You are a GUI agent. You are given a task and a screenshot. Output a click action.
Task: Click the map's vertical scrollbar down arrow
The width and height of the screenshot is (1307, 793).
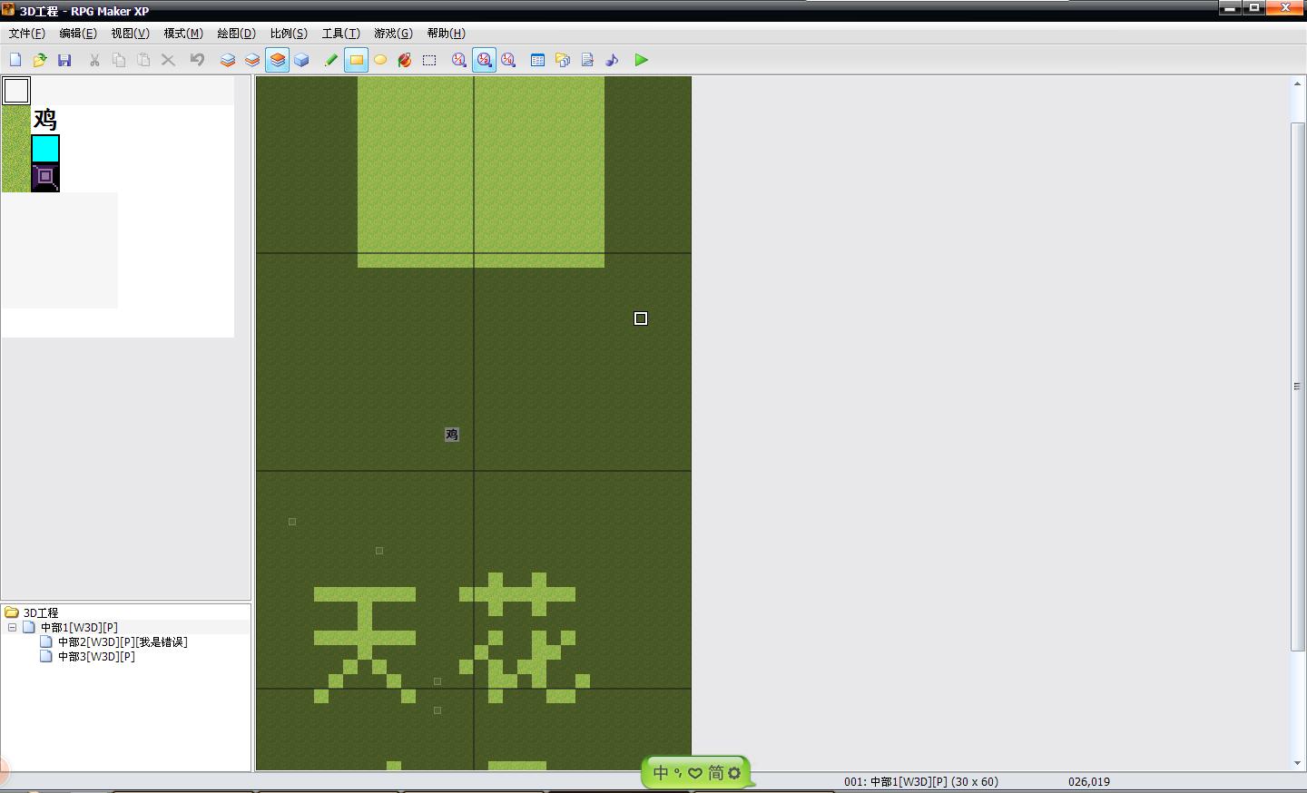coord(1297,764)
